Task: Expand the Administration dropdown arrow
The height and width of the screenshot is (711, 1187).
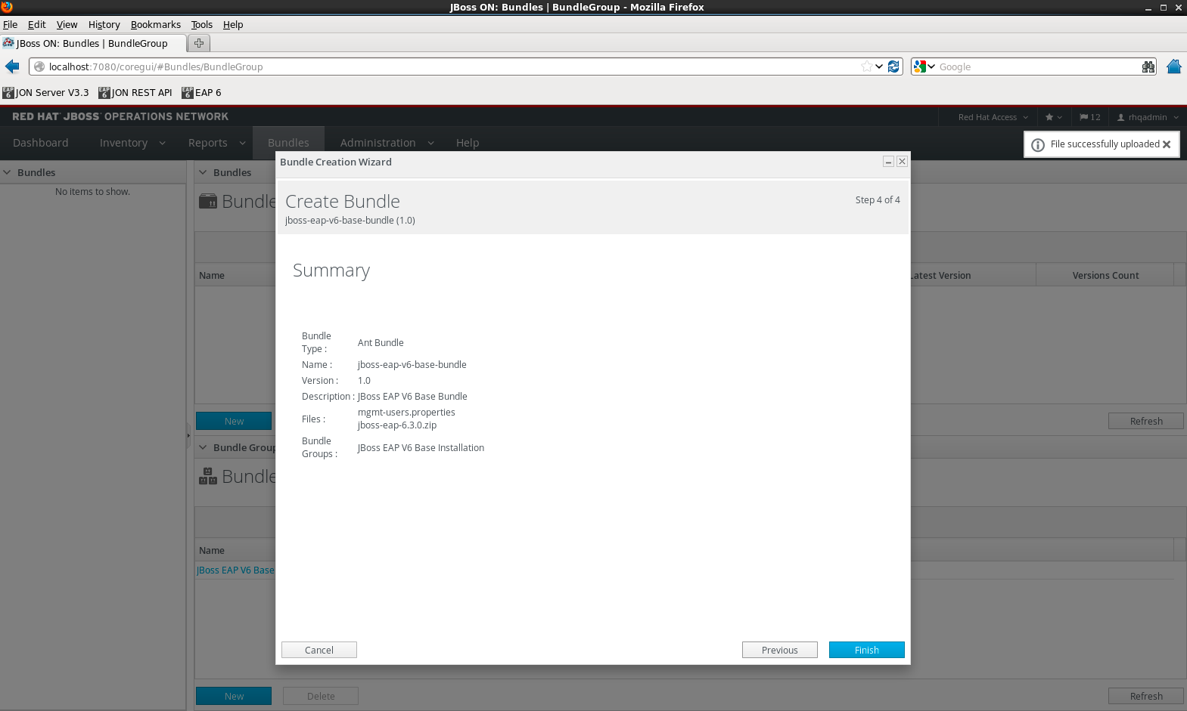Action: (430, 143)
